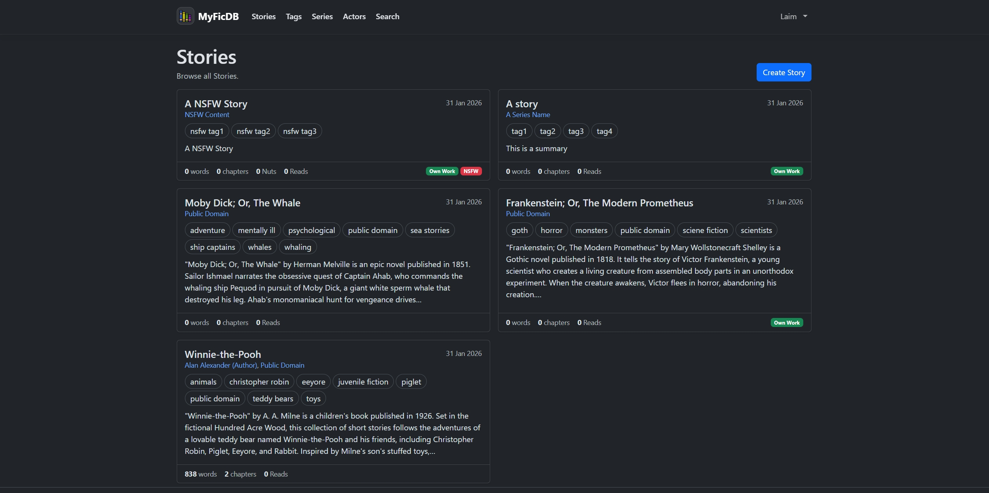
Task: Click the MyFicDB bookshelf logo icon
Action: 185,16
